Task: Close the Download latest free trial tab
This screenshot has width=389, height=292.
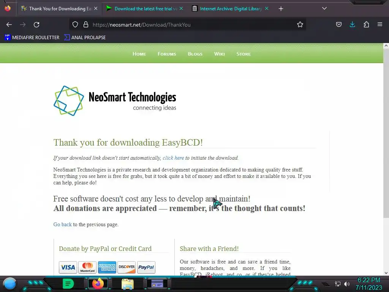Action: pyautogui.click(x=181, y=8)
